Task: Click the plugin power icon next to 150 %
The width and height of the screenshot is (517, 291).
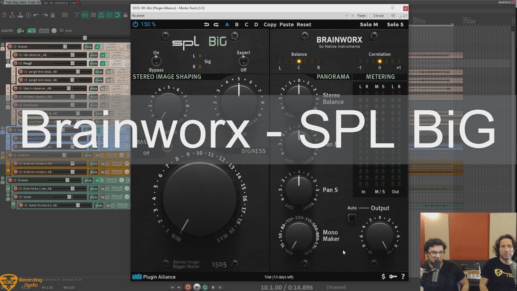Action: click(135, 24)
